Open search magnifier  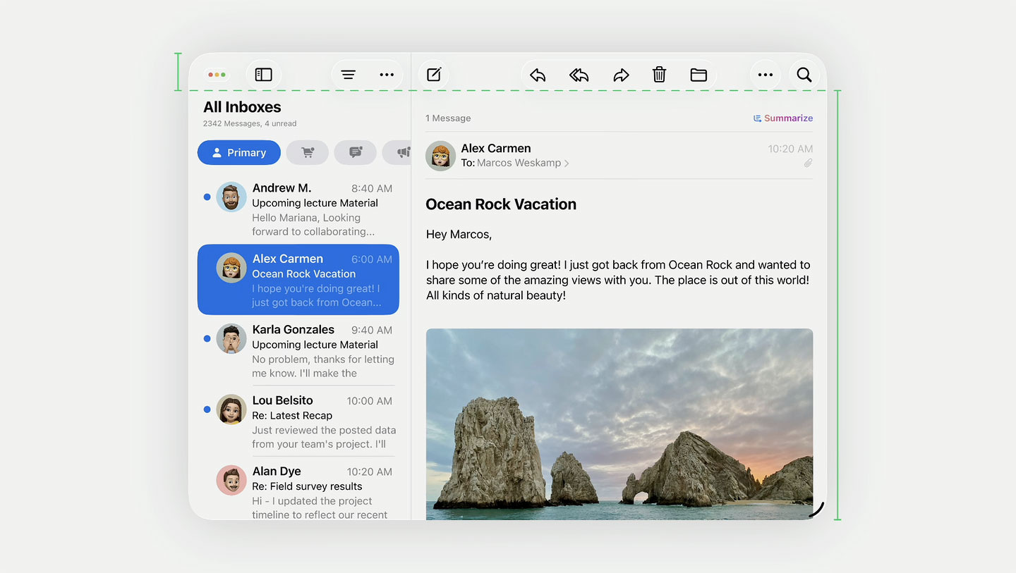(x=804, y=75)
